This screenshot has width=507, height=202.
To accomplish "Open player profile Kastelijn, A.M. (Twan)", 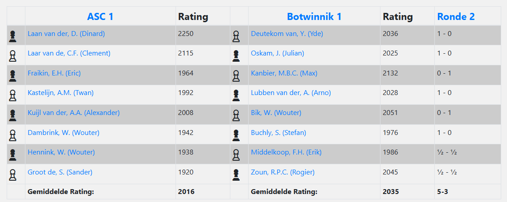I will point(61,93).
